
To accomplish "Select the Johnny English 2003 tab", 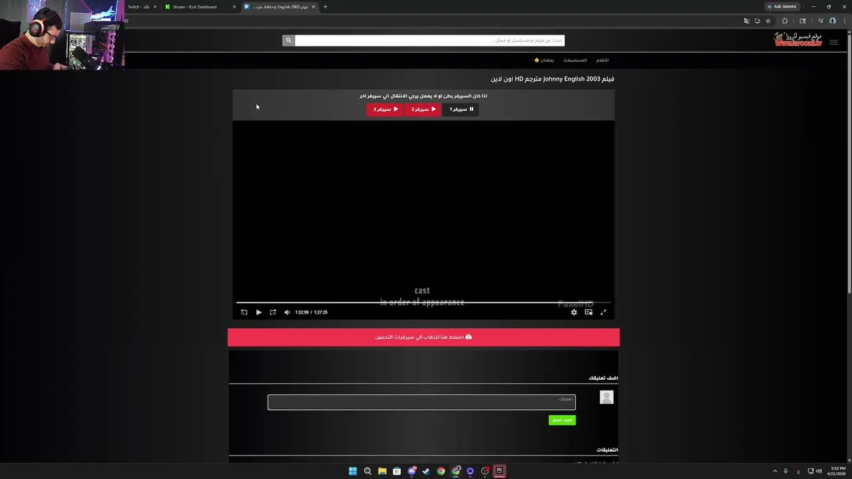I will (280, 7).
